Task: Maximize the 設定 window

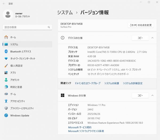Action: tap(149, 2)
